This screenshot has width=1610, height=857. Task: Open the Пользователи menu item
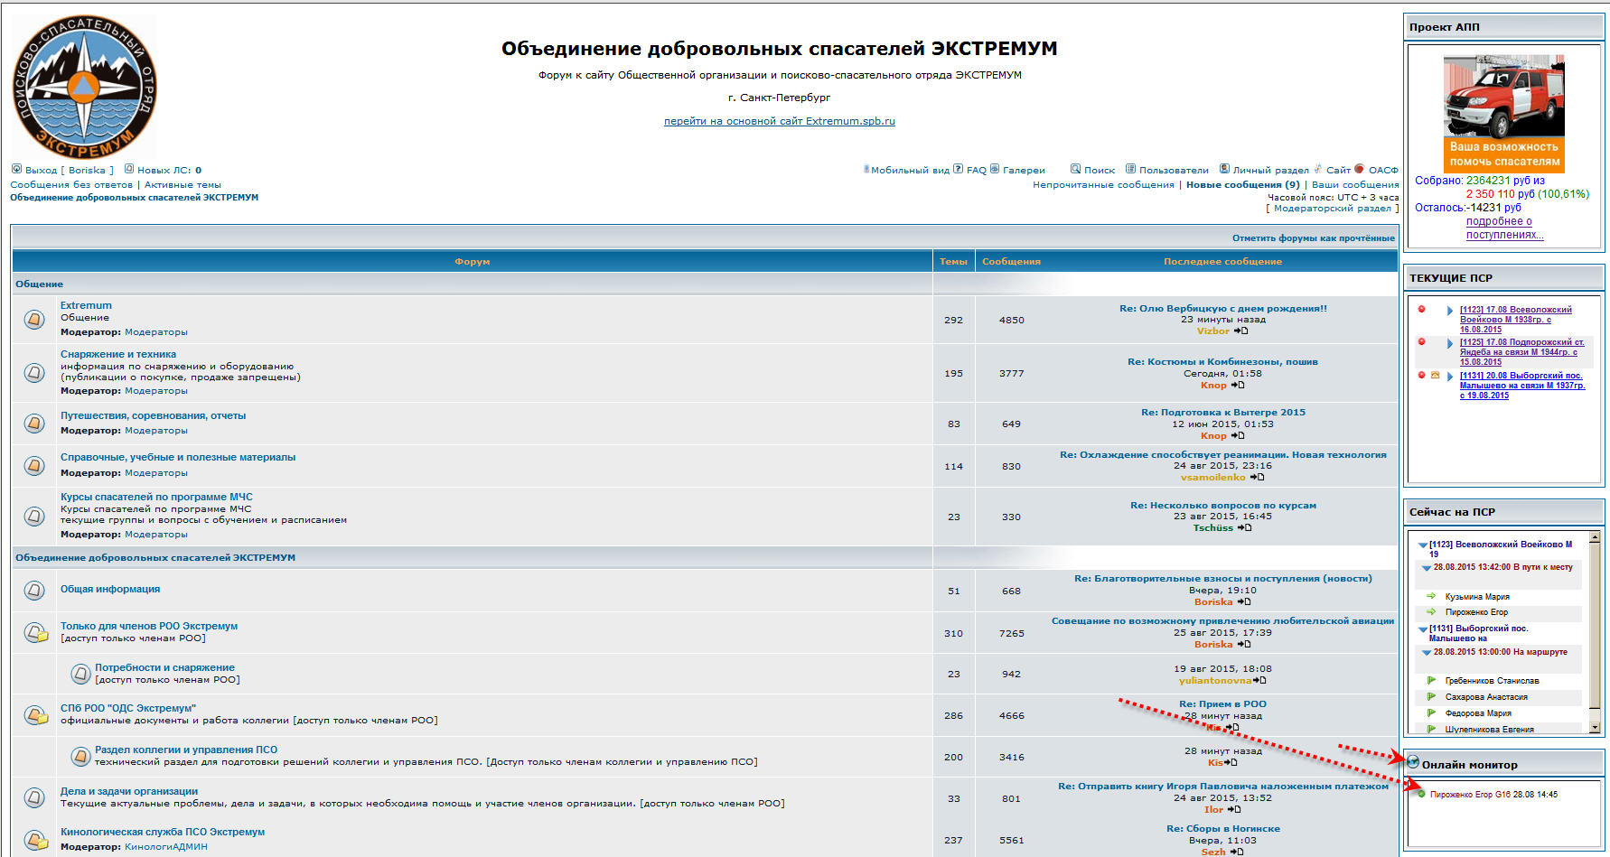pyautogui.click(x=1173, y=170)
